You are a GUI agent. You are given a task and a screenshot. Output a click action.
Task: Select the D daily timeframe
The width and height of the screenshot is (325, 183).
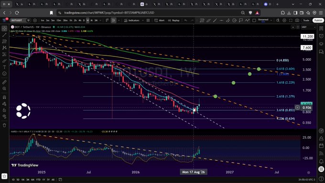click(84, 21)
